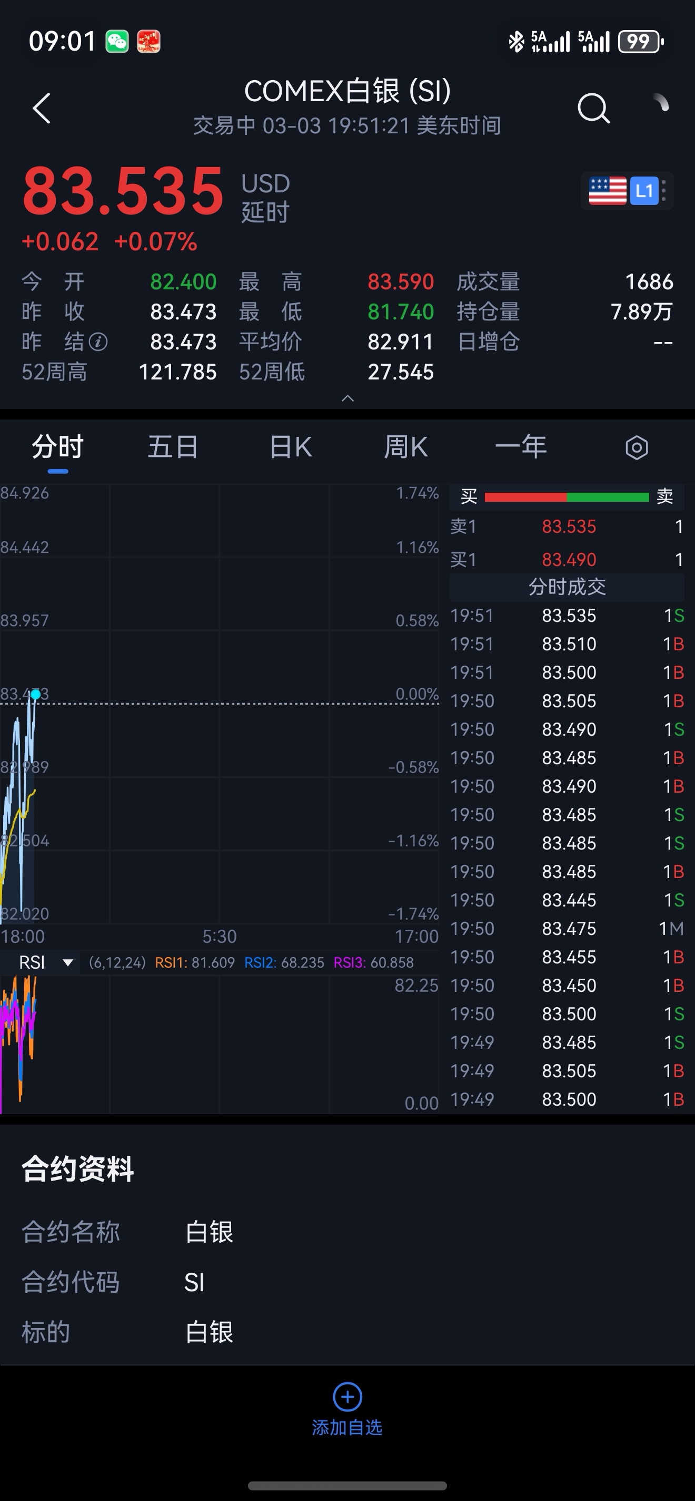Screen dimensions: 695x1501
Task: Tap trade row with price 83.450
Action: tap(567, 986)
